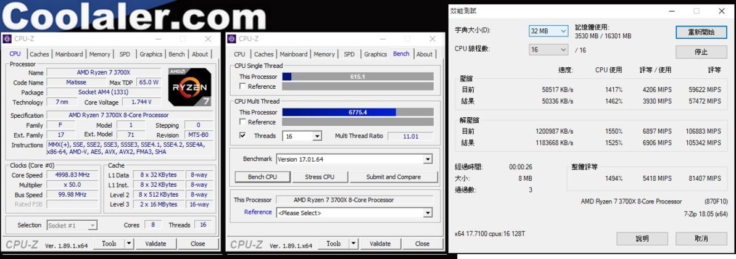Image resolution: width=736 pixels, height=259 pixels.
Task: Click single thread score bar 615.1
Action: tap(358, 76)
